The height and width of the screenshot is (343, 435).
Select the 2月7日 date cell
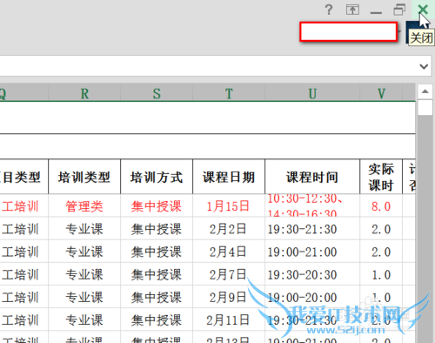229,274
